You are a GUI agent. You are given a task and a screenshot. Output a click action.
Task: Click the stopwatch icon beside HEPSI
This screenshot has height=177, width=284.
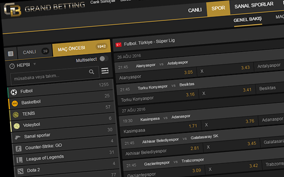click(12, 66)
